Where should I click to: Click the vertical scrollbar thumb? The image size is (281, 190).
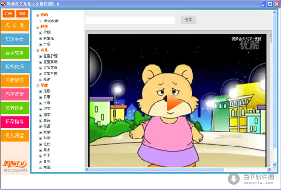(x=274, y=82)
